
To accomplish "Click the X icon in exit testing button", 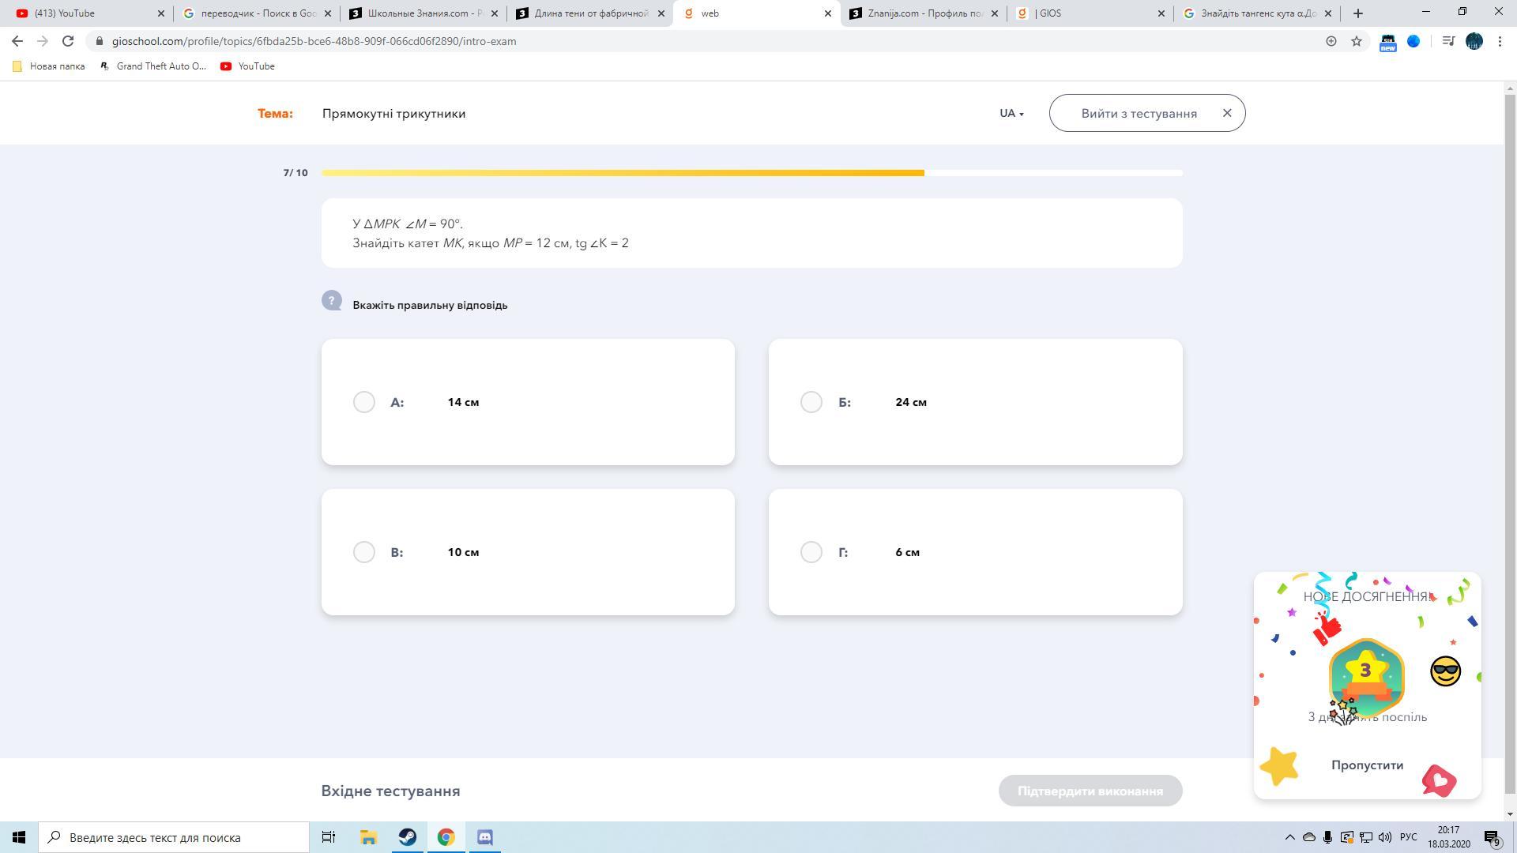I will [x=1227, y=113].
